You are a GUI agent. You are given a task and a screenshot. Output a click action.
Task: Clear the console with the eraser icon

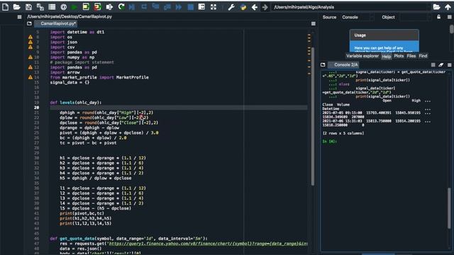(x=441, y=64)
